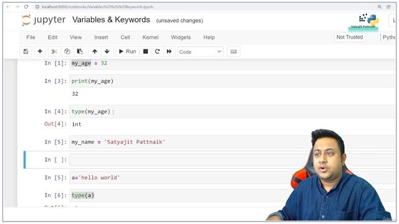Click the In [6]: prompt label
The image size is (399, 224).
coord(55,195)
